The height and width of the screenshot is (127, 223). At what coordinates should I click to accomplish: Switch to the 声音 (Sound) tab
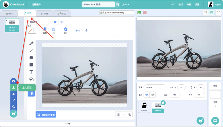click(44, 14)
